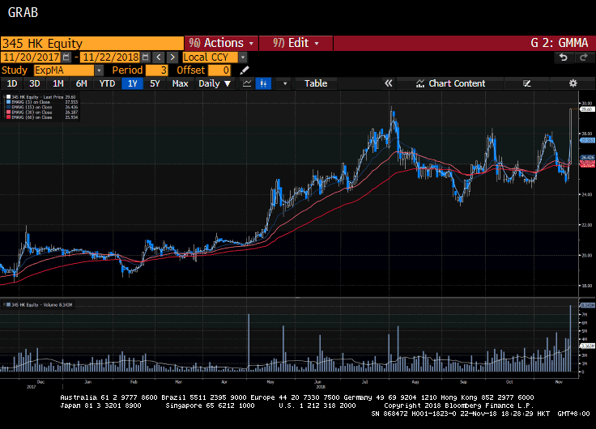The height and width of the screenshot is (429, 596).
Task: Switch to line chart type
Action: (x=247, y=83)
